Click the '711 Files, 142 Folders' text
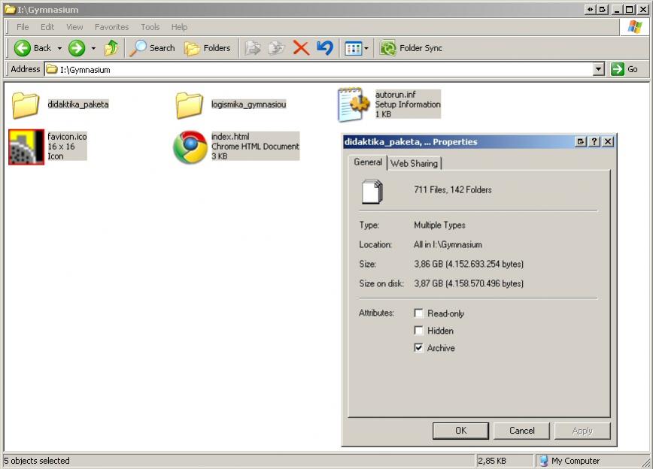Screen dimensions: 653x469 (453, 189)
